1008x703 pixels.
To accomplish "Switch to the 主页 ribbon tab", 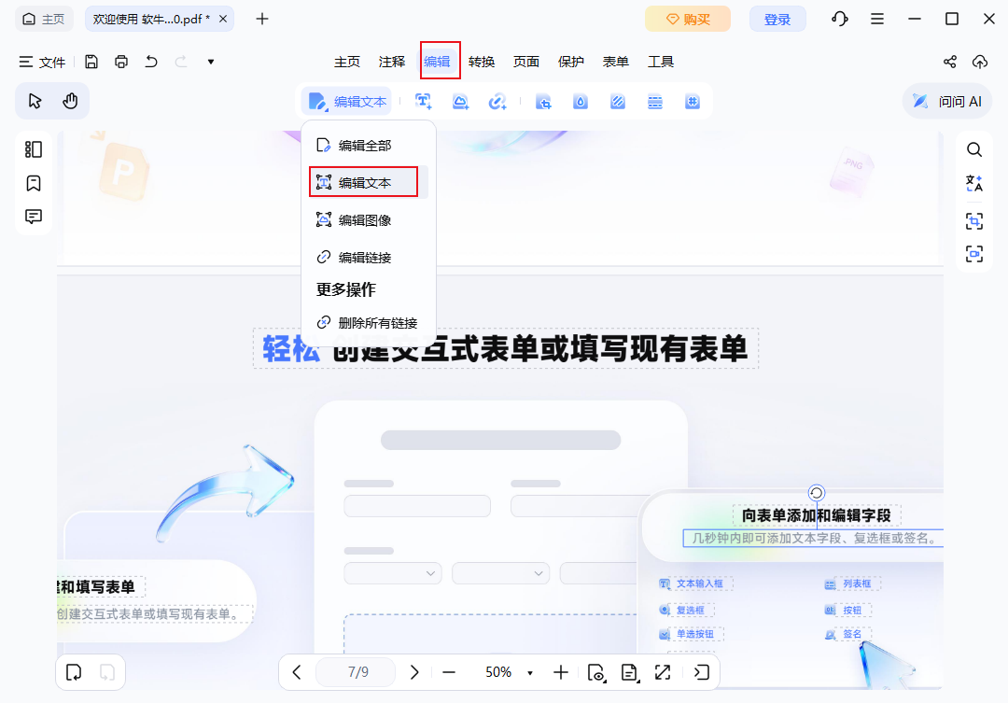I will pos(347,62).
